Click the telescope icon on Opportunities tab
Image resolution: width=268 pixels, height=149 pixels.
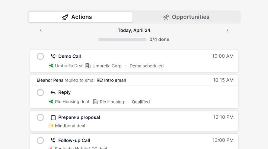[166, 17]
